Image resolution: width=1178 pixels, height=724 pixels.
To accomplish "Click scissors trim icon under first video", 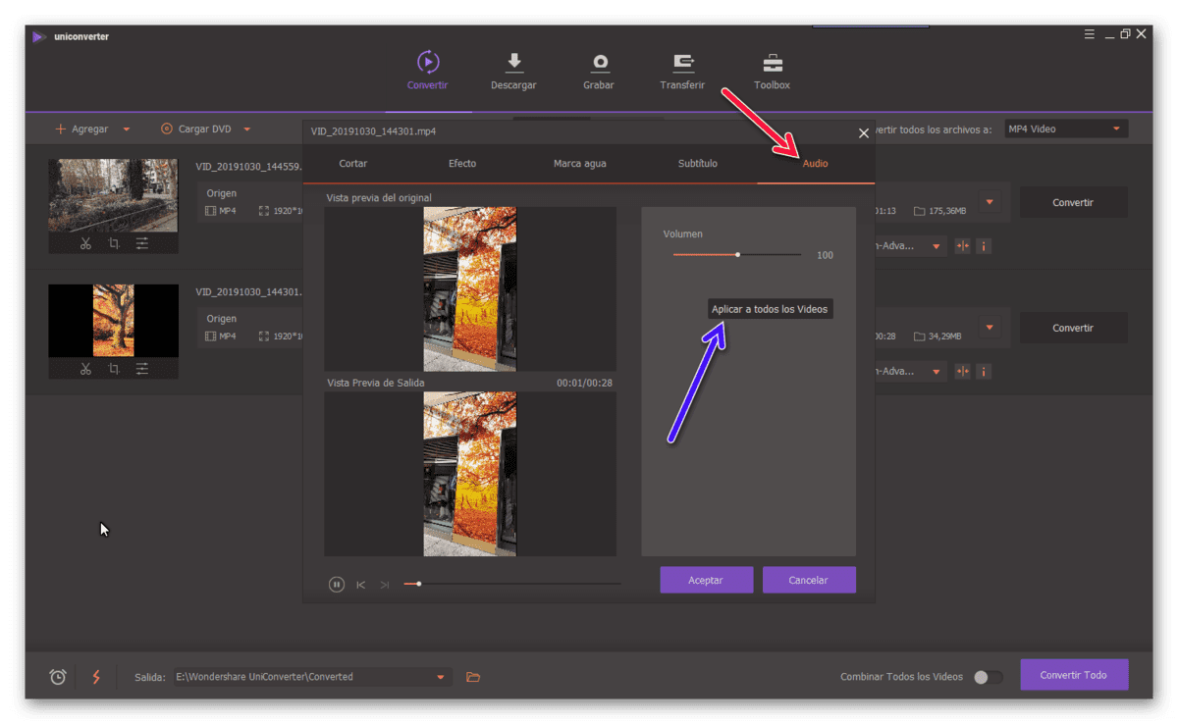I will click(85, 243).
